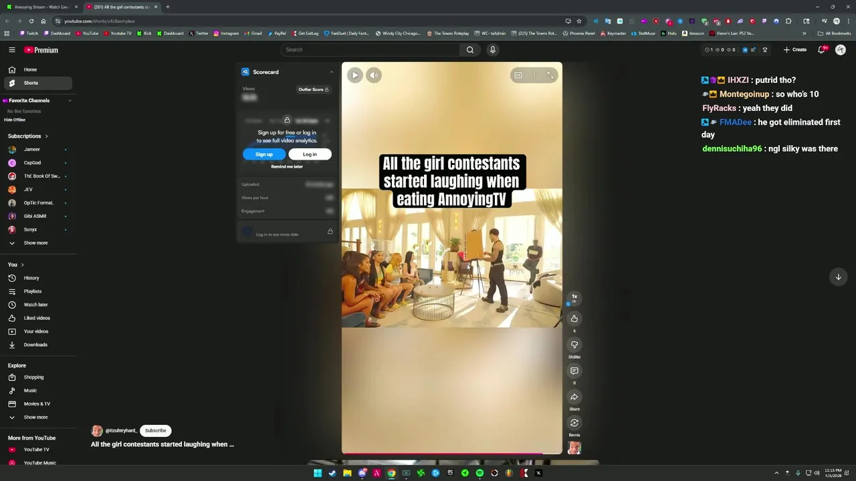Open the CapGod subscription
Viewport: 856px width, 481px height.
(38, 163)
